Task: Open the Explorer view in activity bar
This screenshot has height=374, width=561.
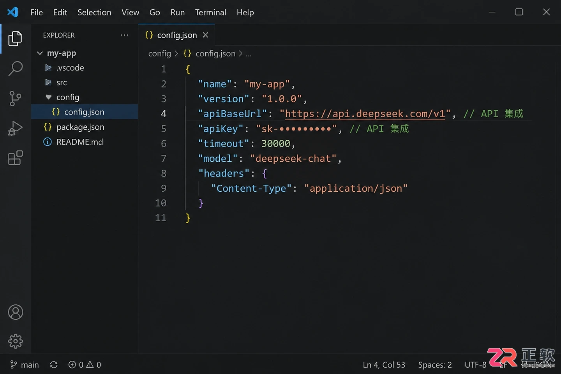Action: tap(15, 39)
